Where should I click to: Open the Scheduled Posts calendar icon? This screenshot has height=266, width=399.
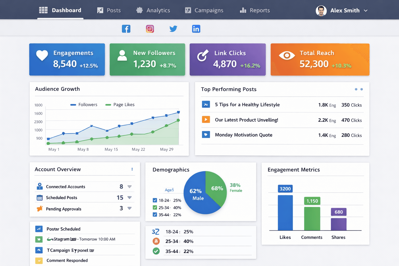(39, 197)
